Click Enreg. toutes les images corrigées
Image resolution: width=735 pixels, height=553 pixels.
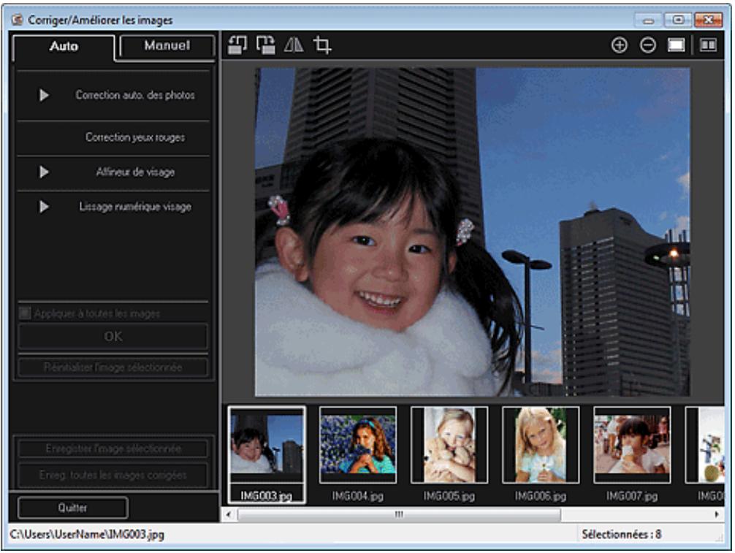[113, 476]
